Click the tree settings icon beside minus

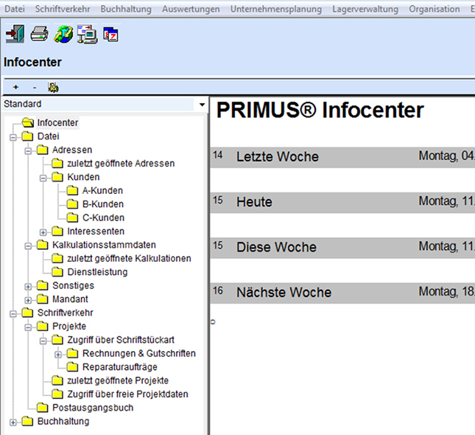click(53, 87)
